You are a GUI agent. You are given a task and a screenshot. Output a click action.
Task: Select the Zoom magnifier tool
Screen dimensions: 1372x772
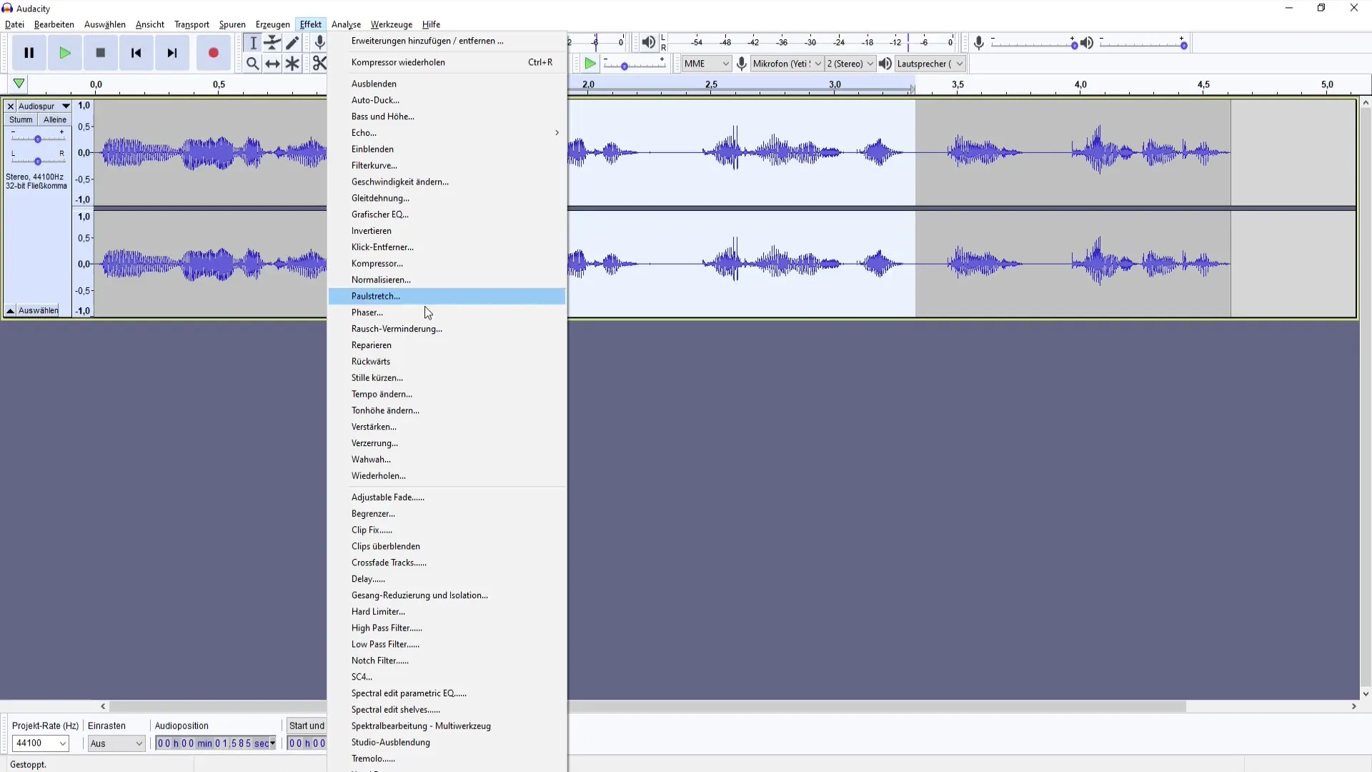click(253, 64)
